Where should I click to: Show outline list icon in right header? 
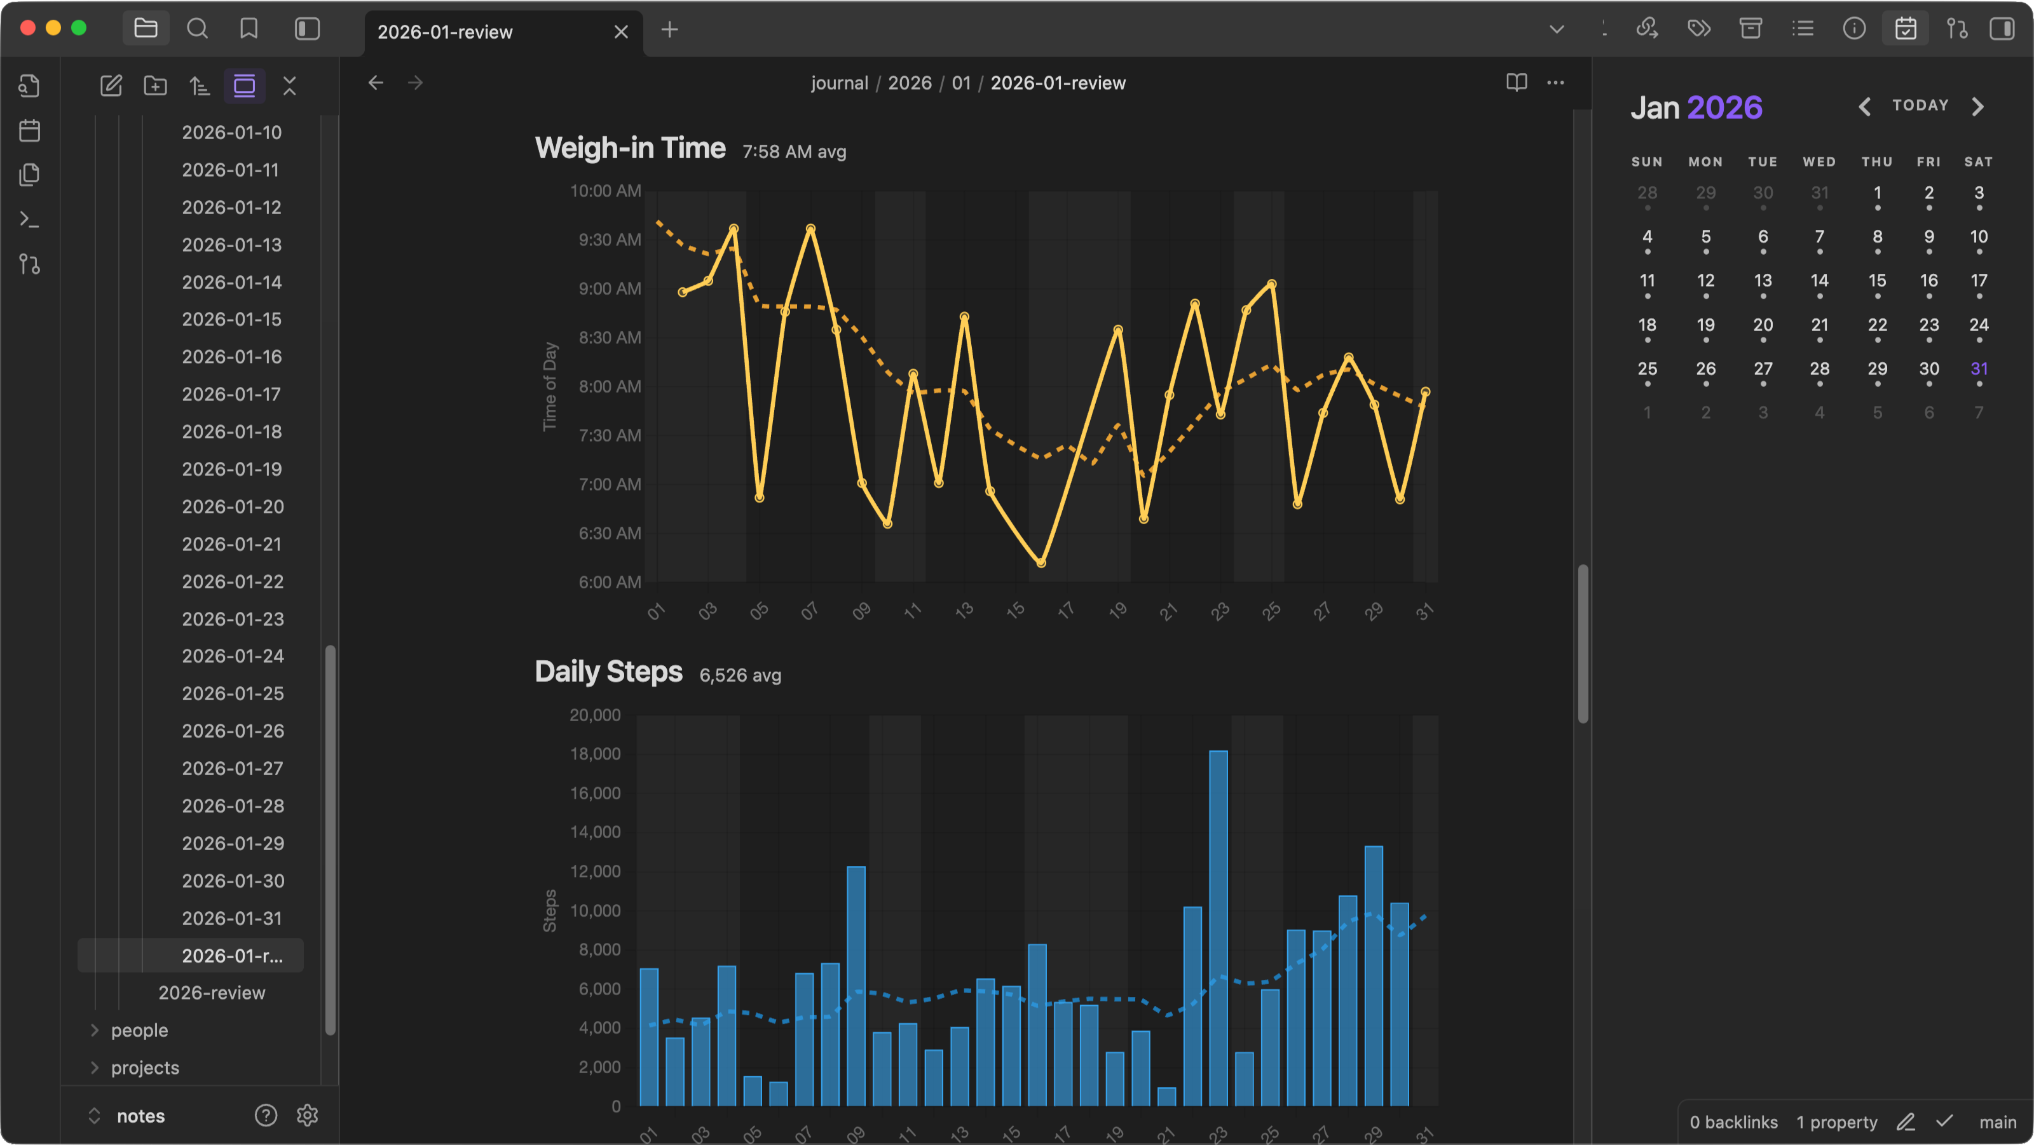click(x=1803, y=29)
